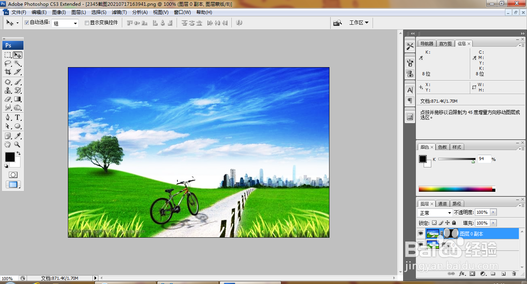The width and height of the screenshot is (527, 284).
Task: Click the Link layers icon
Action: click(451, 274)
